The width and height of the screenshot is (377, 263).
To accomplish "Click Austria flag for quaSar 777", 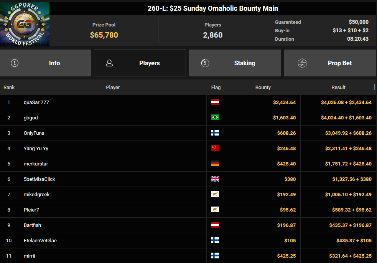I will pos(215,103).
